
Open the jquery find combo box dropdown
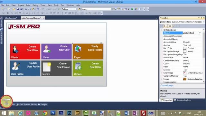click(x=110, y=9)
